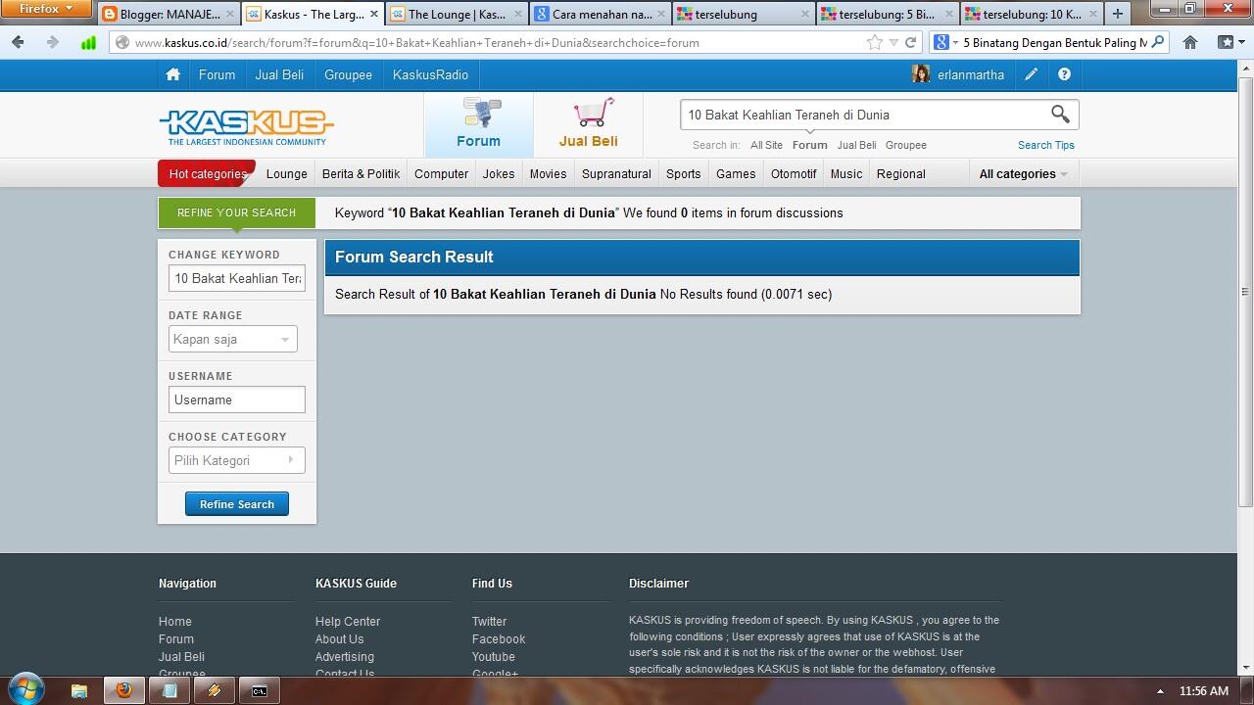Bookmark page with the star icon

(874, 42)
